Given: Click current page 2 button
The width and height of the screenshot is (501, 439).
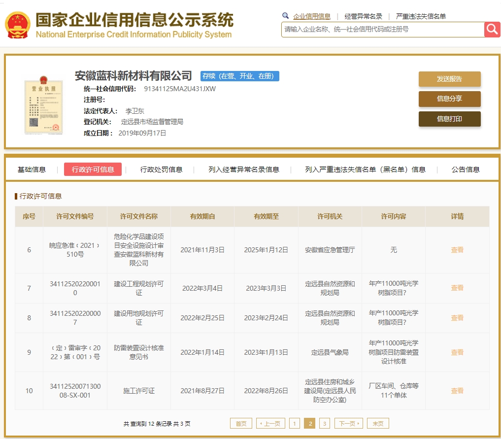Looking at the screenshot, I should point(310,423).
